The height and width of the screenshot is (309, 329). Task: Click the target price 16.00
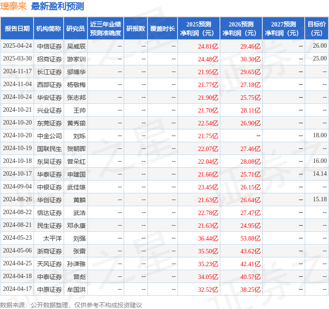(320, 161)
